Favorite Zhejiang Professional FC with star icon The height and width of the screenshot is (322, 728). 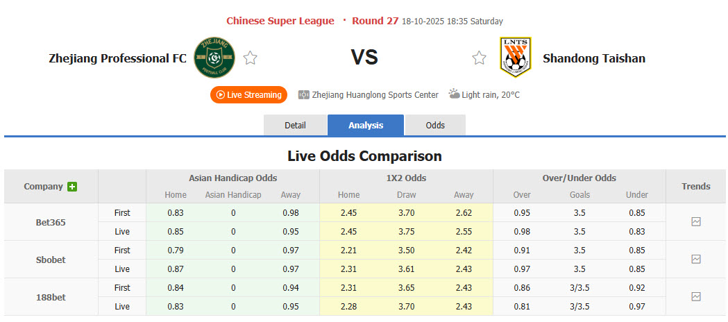(251, 58)
